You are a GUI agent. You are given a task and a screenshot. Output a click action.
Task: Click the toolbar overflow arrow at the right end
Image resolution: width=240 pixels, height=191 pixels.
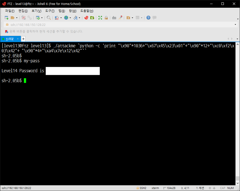click(238, 19)
